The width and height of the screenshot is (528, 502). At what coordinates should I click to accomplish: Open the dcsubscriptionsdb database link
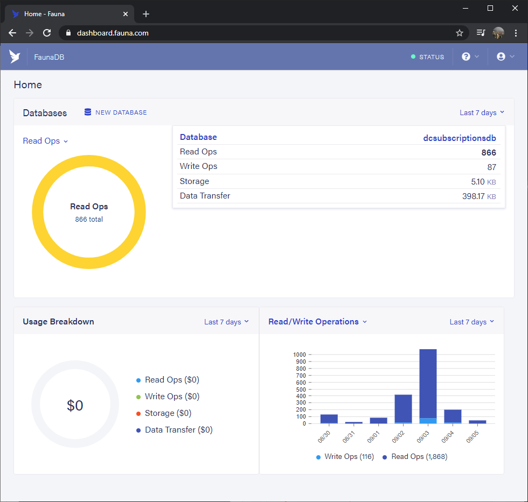460,138
